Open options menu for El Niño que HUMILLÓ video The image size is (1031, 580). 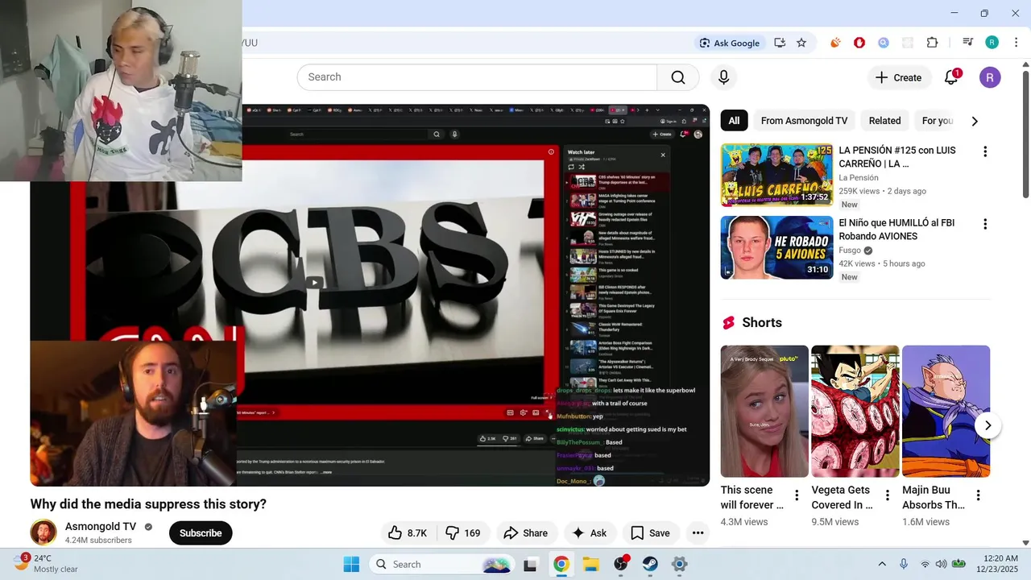pyautogui.click(x=984, y=224)
